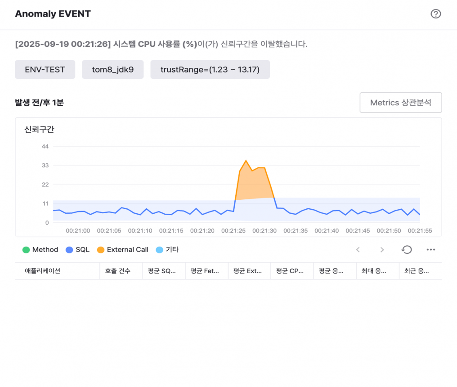Screen dimensions: 457x387
Task: Open the three-dot more options menu
Action: (430, 250)
